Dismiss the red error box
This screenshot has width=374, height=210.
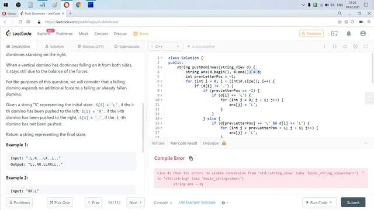pos(363,173)
